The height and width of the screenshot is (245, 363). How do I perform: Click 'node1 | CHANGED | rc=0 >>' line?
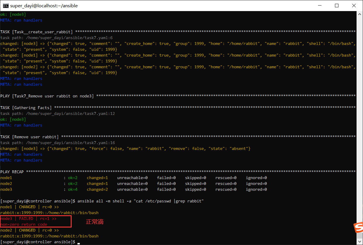tap(30, 207)
